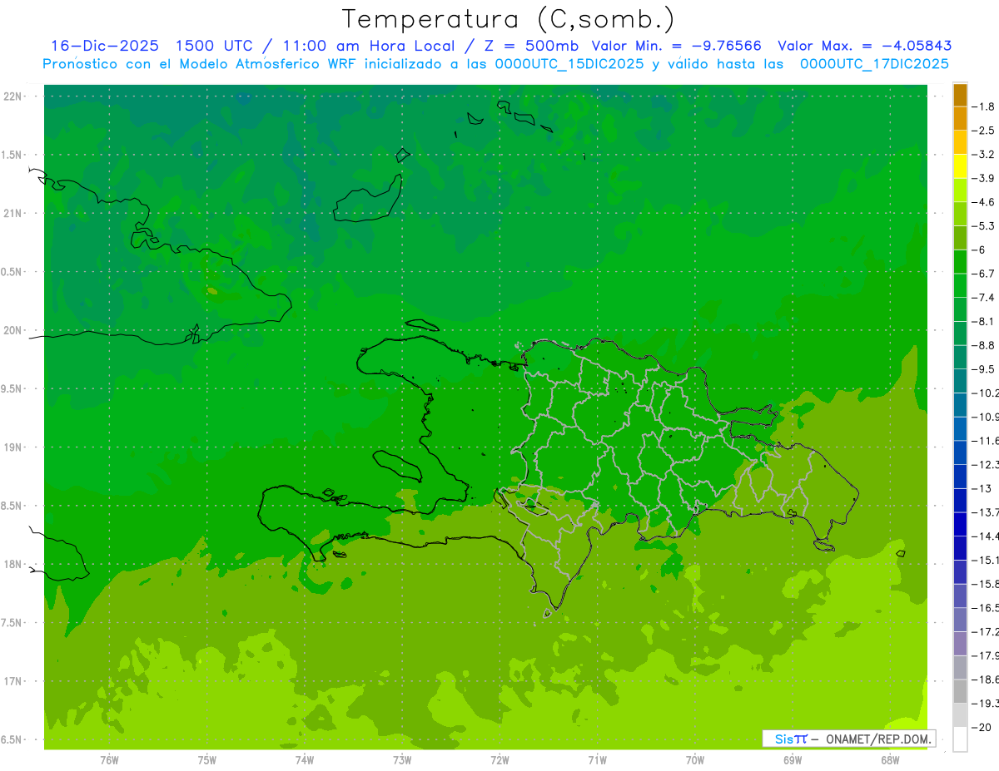Click the "7.5N" latitude label
This screenshot has height=771, width=999.
[12, 623]
